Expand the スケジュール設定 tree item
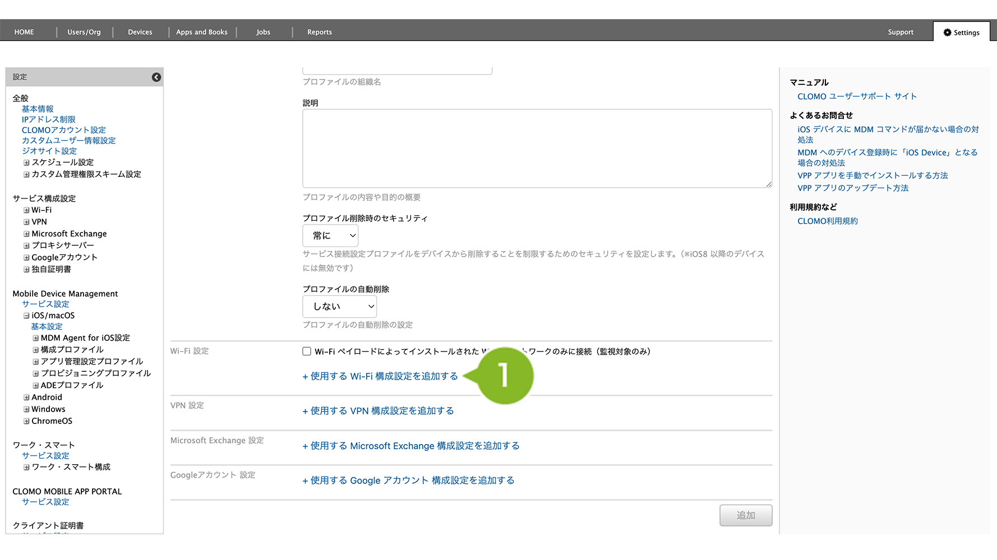Image resolution: width=997 pixels, height=560 pixels. point(26,163)
